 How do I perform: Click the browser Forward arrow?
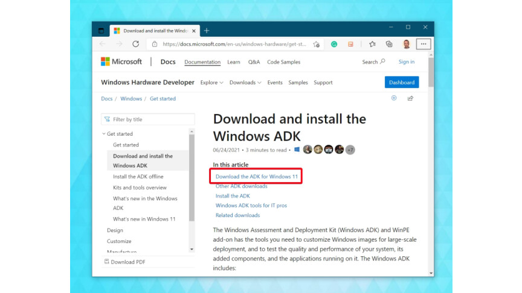pos(119,44)
